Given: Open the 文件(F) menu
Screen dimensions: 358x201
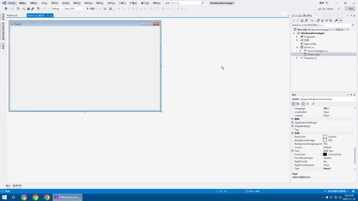Looking at the screenshot, I should pos(12,3).
